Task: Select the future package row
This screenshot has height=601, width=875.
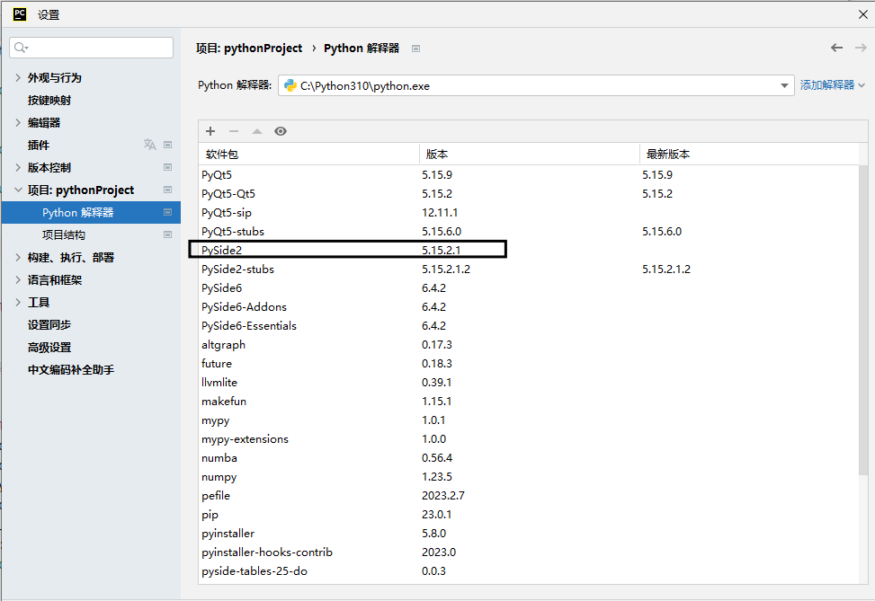Action: [x=529, y=364]
